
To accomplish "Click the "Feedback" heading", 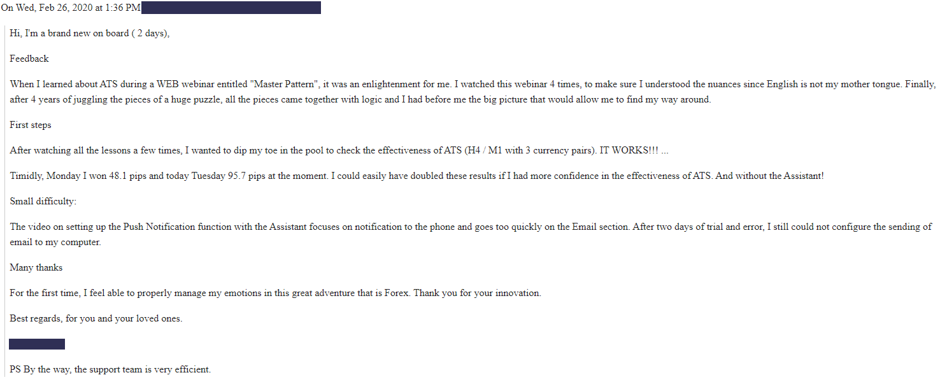I will point(29,59).
